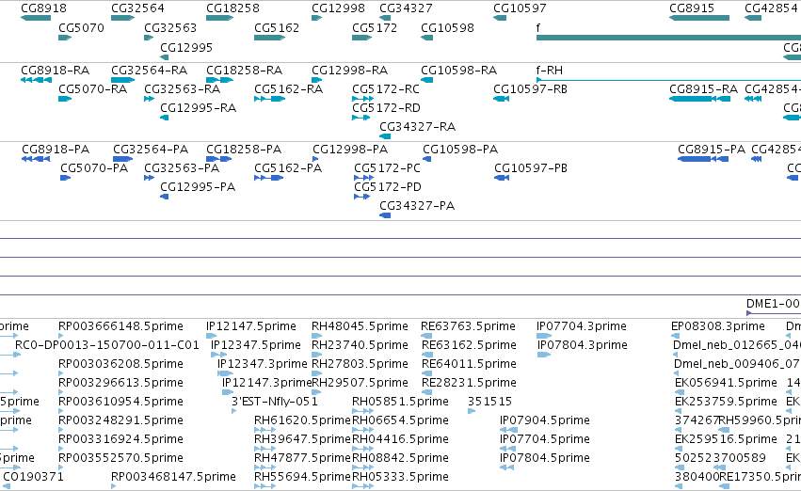Click the CG10597 gene label

tap(520, 8)
